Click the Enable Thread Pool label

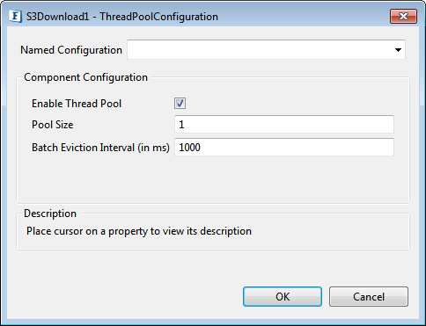(x=77, y=104)
